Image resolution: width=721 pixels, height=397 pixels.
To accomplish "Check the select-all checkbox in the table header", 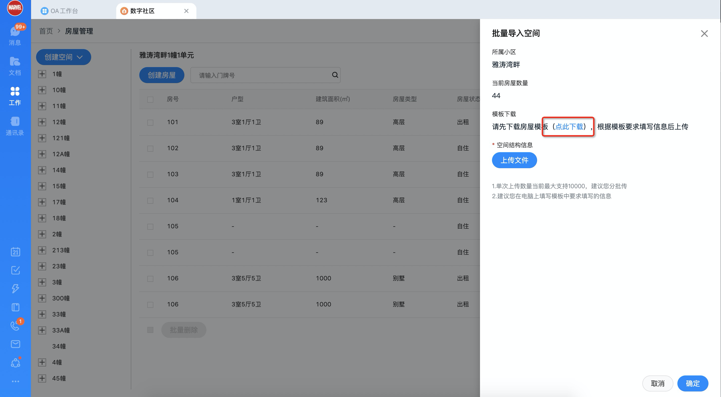I will pyautogui.click(x=150, y=99).
